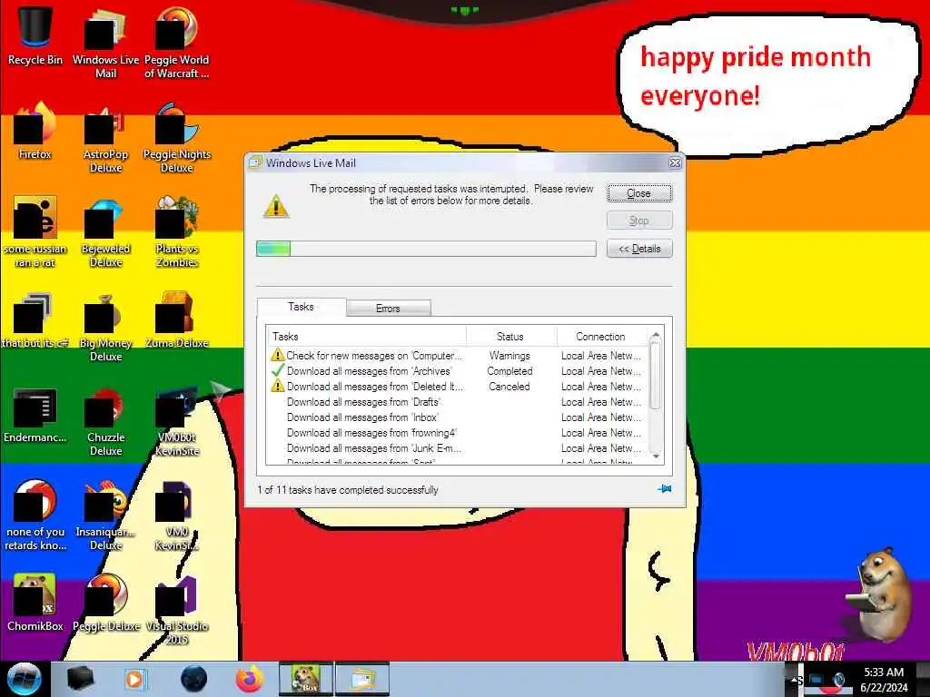This screenshot has width=930, height=697.
Task: Select 'Download all messages from Deleted It...' row
Action: coord(457,387)
